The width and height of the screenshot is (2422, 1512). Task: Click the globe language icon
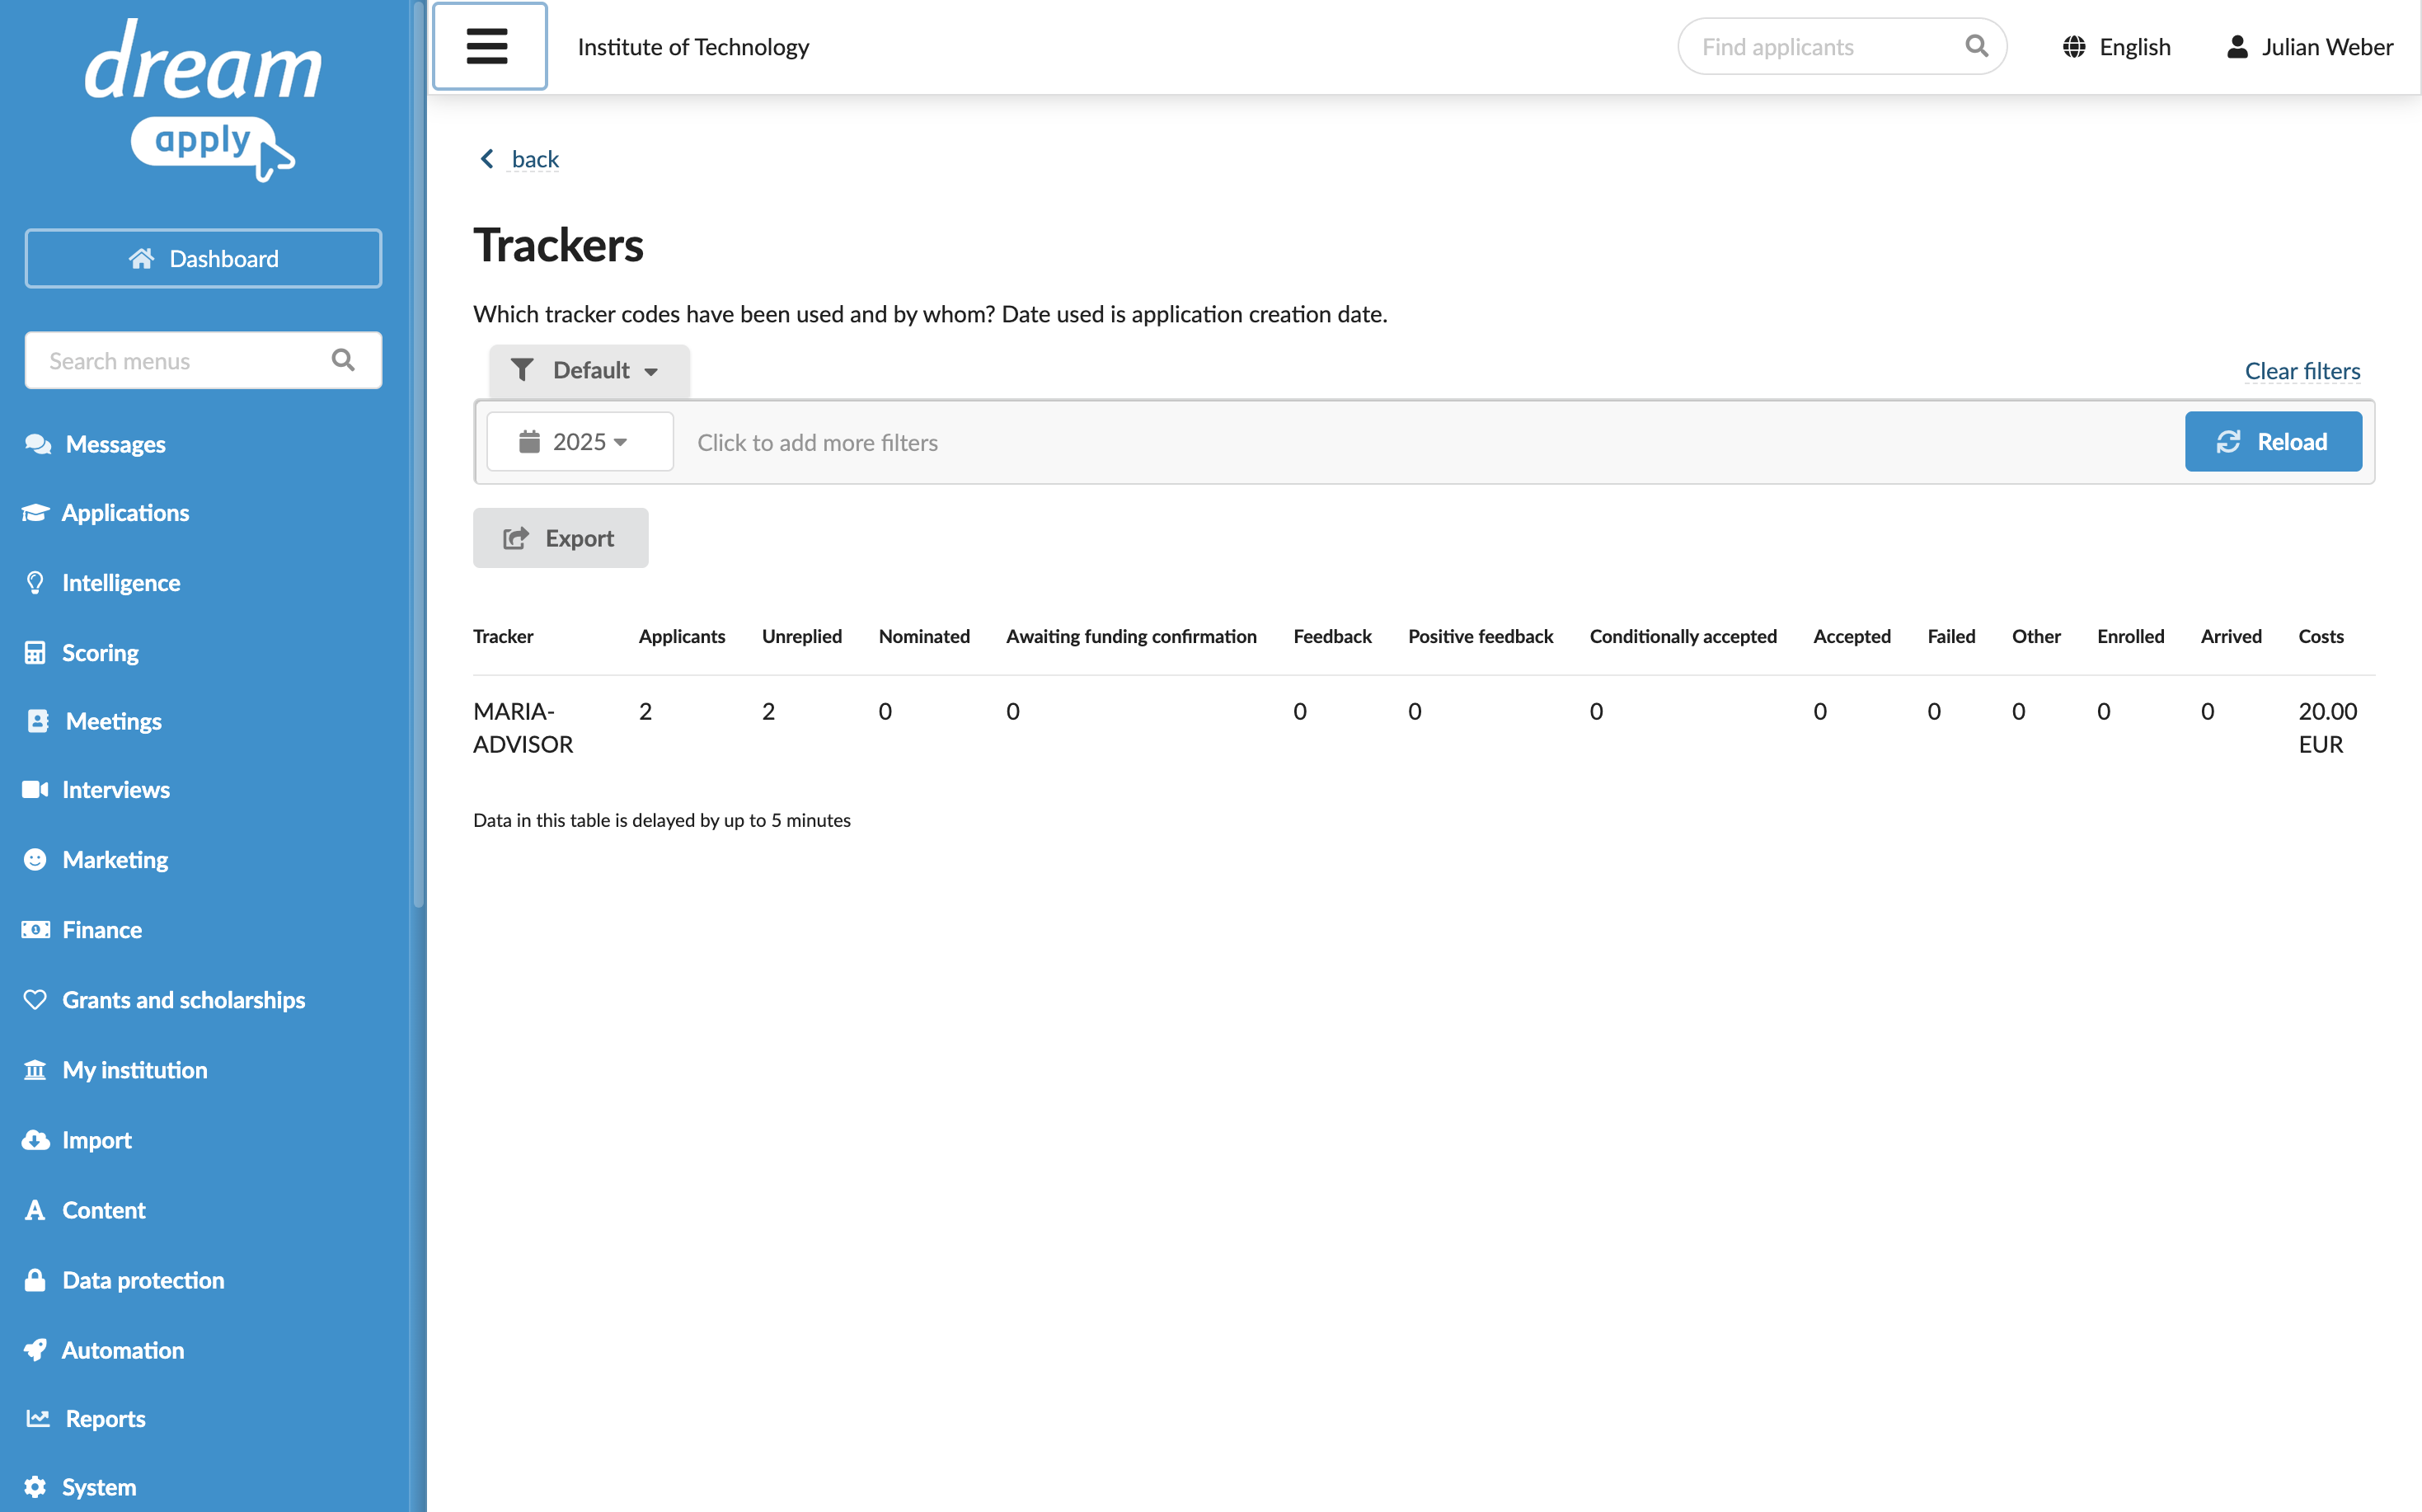2074,47
